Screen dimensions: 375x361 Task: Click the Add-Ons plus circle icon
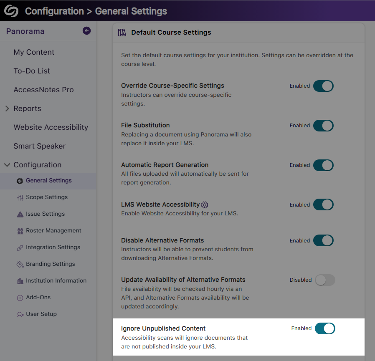coord(20,298)
